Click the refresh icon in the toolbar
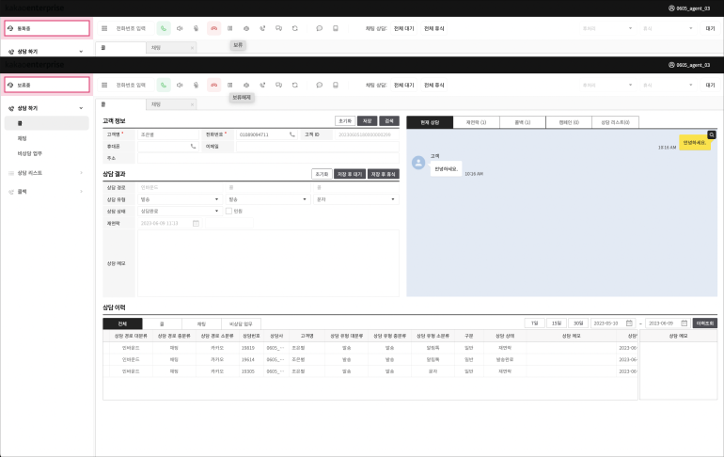Viewport: 724px width, 457px height. [x=295, y=85]
